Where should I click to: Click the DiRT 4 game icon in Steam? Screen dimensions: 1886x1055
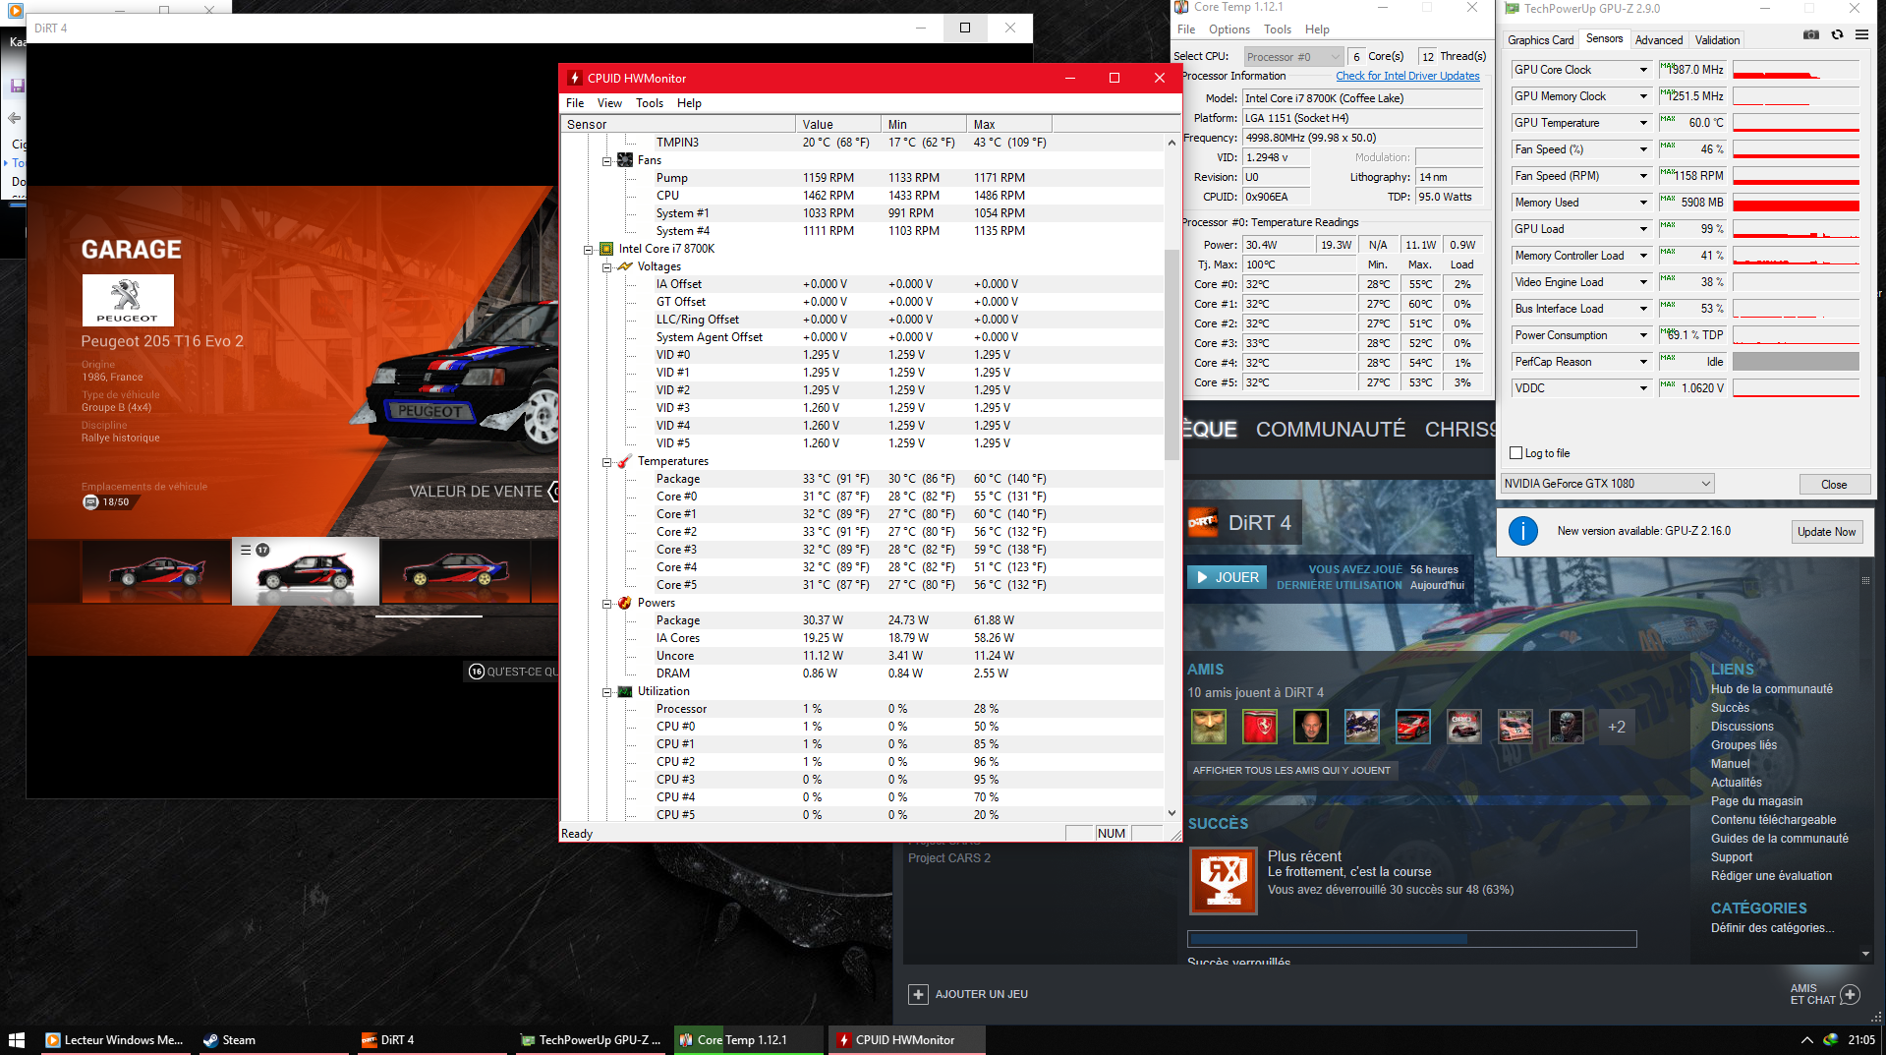coord(1203,523)
